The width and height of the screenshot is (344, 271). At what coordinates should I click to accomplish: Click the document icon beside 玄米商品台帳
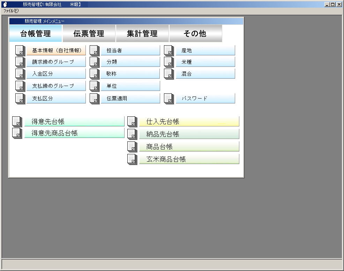point(132,159)
